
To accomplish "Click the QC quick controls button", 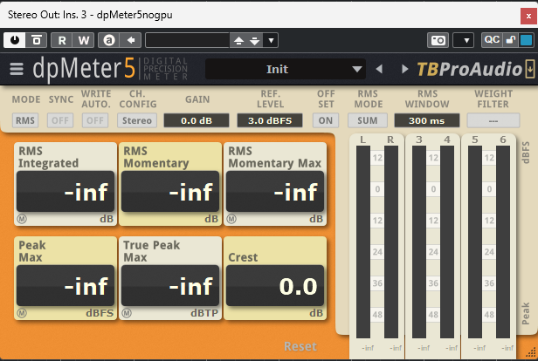I will point(492,40).
